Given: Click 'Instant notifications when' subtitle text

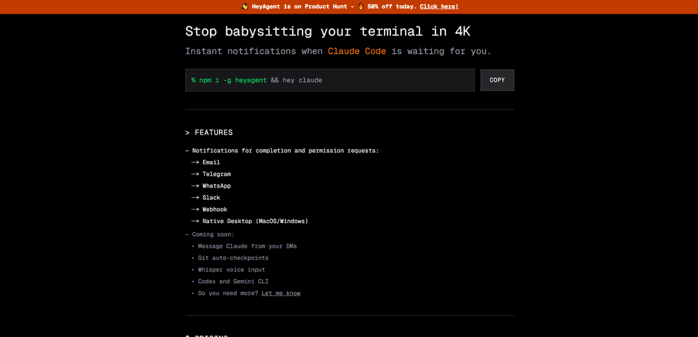Looking at the screenshot, I should (254, 51).
